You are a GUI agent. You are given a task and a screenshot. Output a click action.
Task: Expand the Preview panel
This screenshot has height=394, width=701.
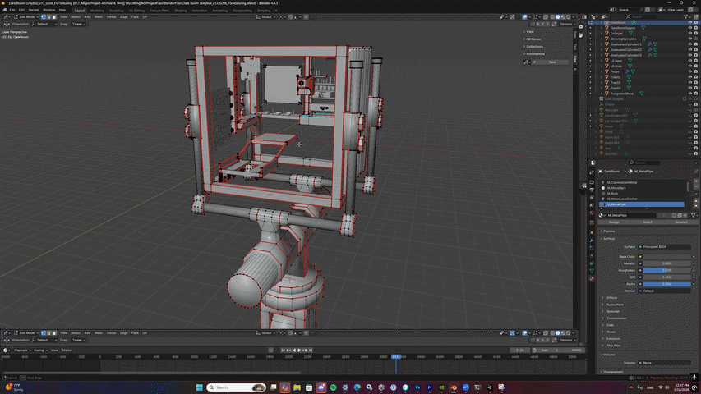tap(608, 231)
